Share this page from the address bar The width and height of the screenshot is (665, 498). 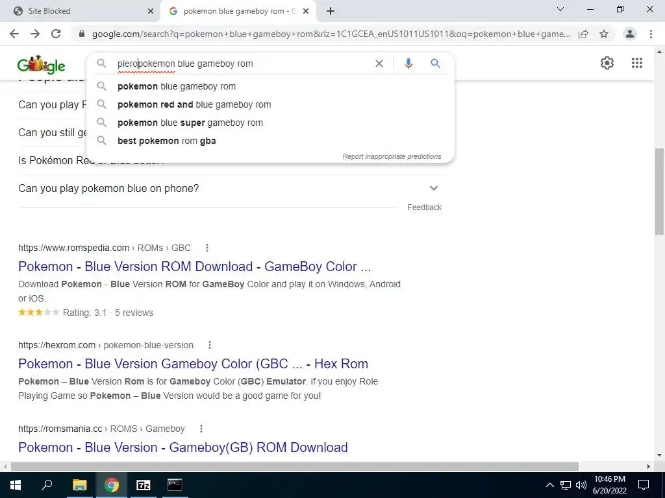[583, 34]
